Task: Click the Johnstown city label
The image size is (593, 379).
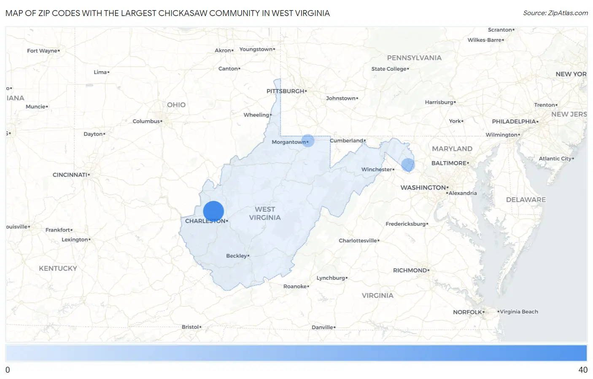Action: click(341, 98)
